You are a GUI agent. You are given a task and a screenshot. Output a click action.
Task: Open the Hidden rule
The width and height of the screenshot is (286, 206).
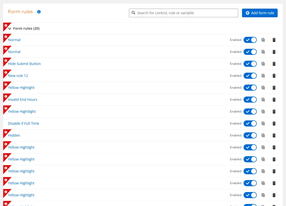(14, 135)
